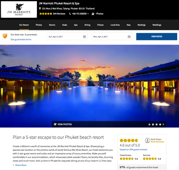Expand description with Show More

tap(20, 165)
